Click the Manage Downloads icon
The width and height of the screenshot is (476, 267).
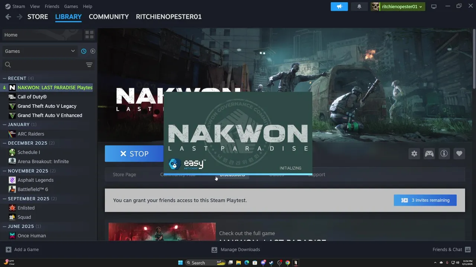coord(214,250)
